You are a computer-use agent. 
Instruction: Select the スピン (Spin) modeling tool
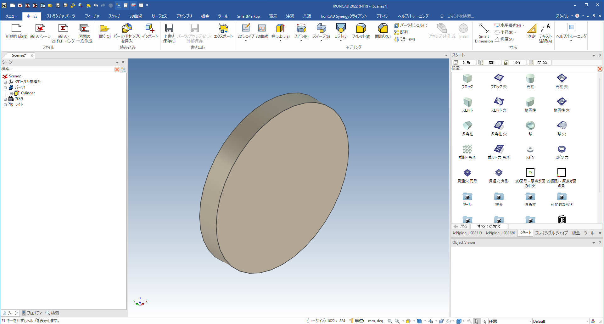point(301,29)
